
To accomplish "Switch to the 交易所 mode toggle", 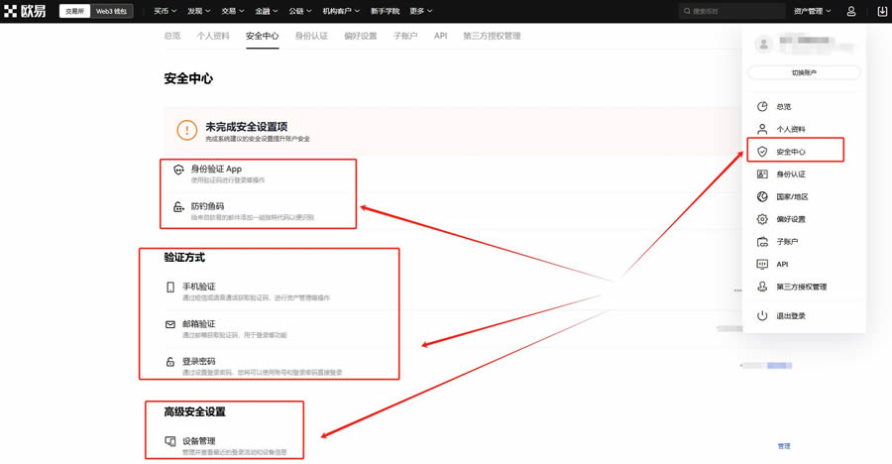I will (x=74, y=11).
